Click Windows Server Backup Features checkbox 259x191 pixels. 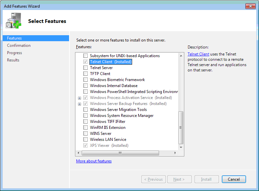[86, 103]
